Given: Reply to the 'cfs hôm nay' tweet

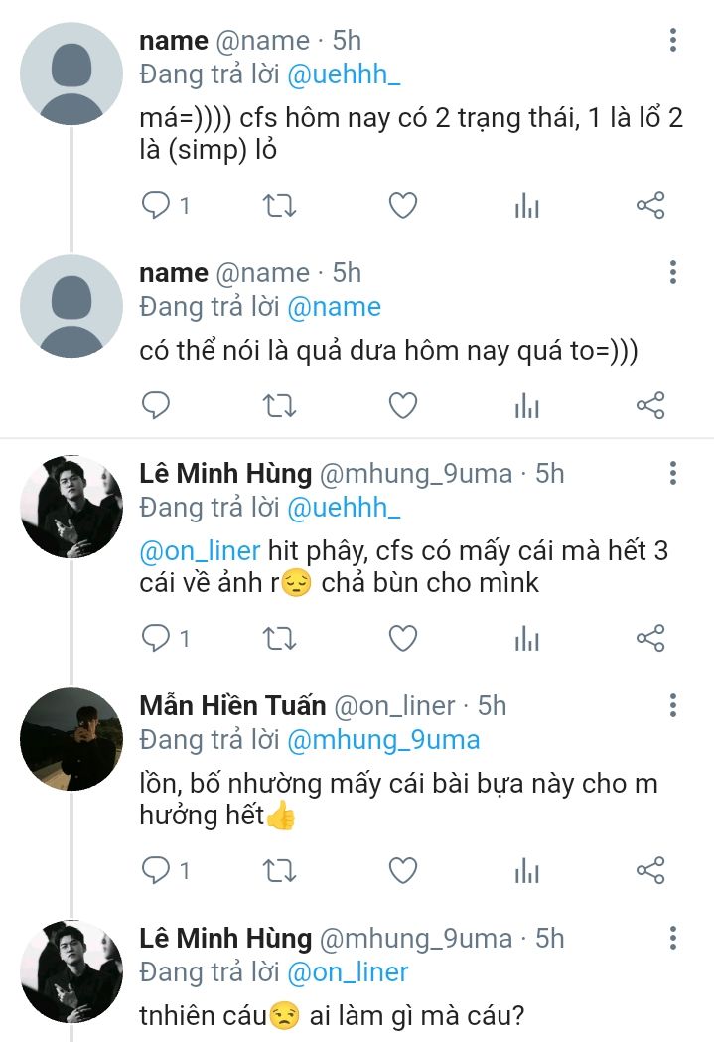Looking at the screenshot, I should 157,206.
